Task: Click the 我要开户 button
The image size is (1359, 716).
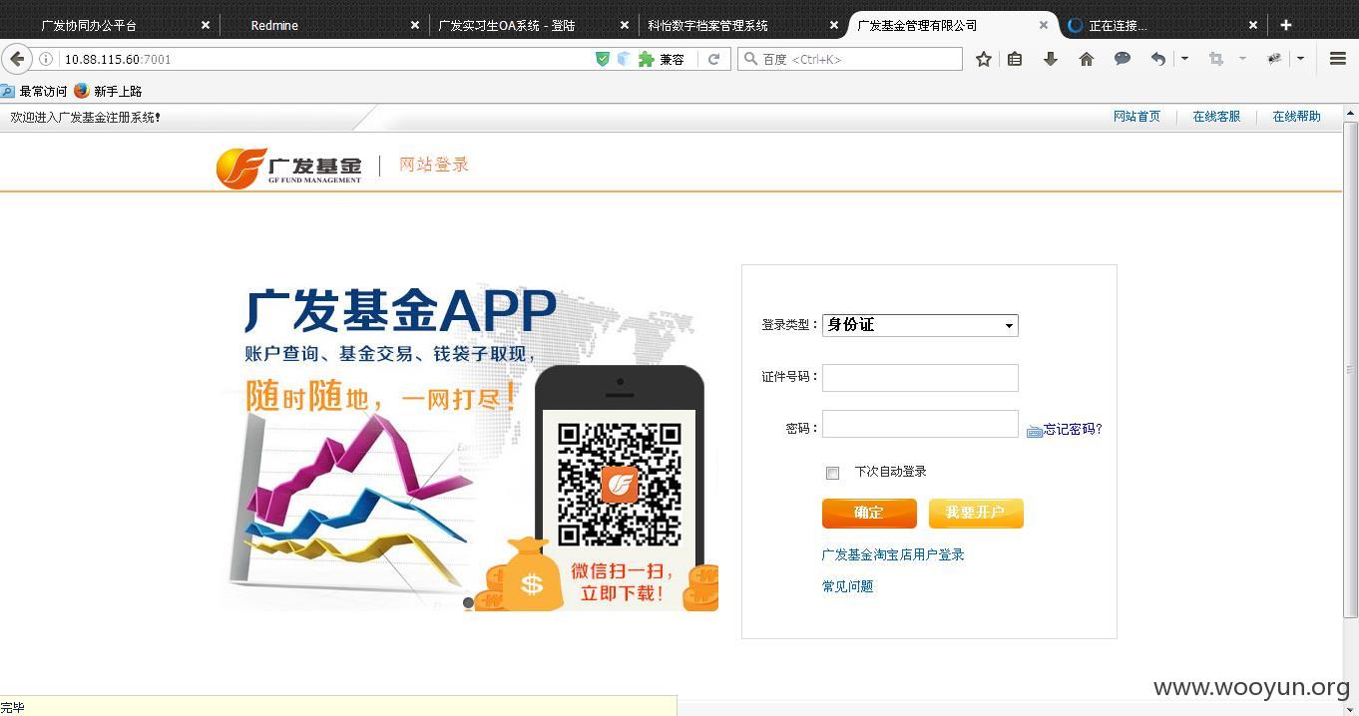Action: [976, 513]
